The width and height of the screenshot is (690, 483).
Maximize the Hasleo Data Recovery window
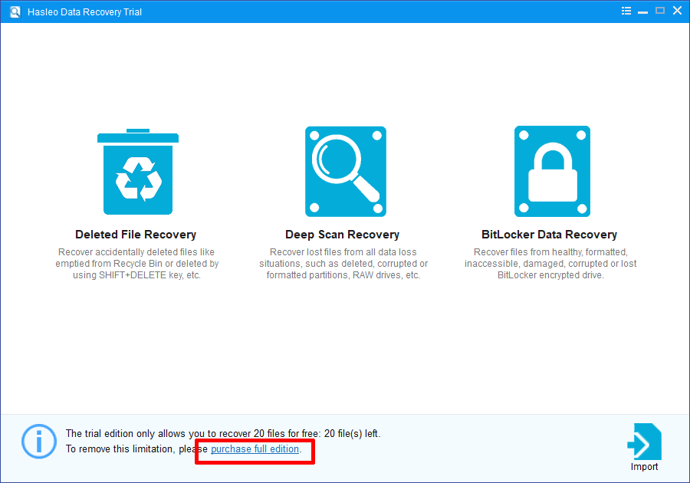pos(660,11)
